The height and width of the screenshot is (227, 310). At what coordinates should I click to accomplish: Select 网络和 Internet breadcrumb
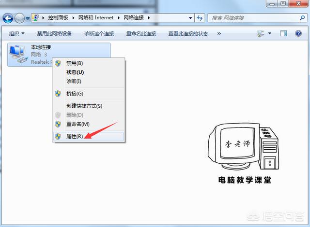pyautogui.click(x=96, y=18)
